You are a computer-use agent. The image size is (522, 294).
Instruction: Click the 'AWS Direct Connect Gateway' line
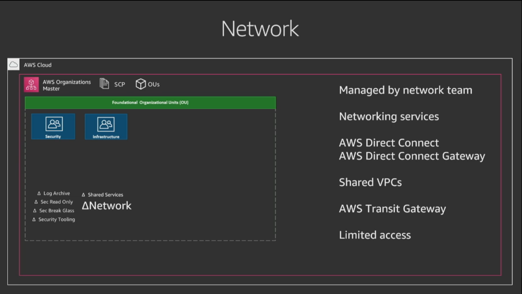[412, 156]
